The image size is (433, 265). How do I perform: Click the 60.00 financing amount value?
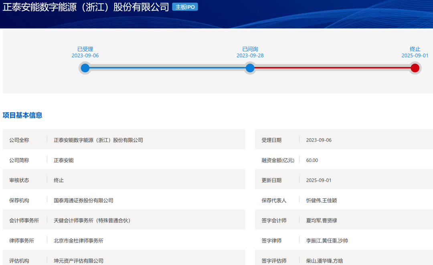point(312,160)
